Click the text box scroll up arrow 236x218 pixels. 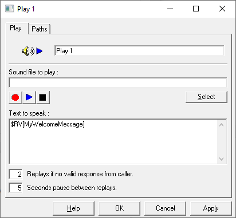pos(222,125)
